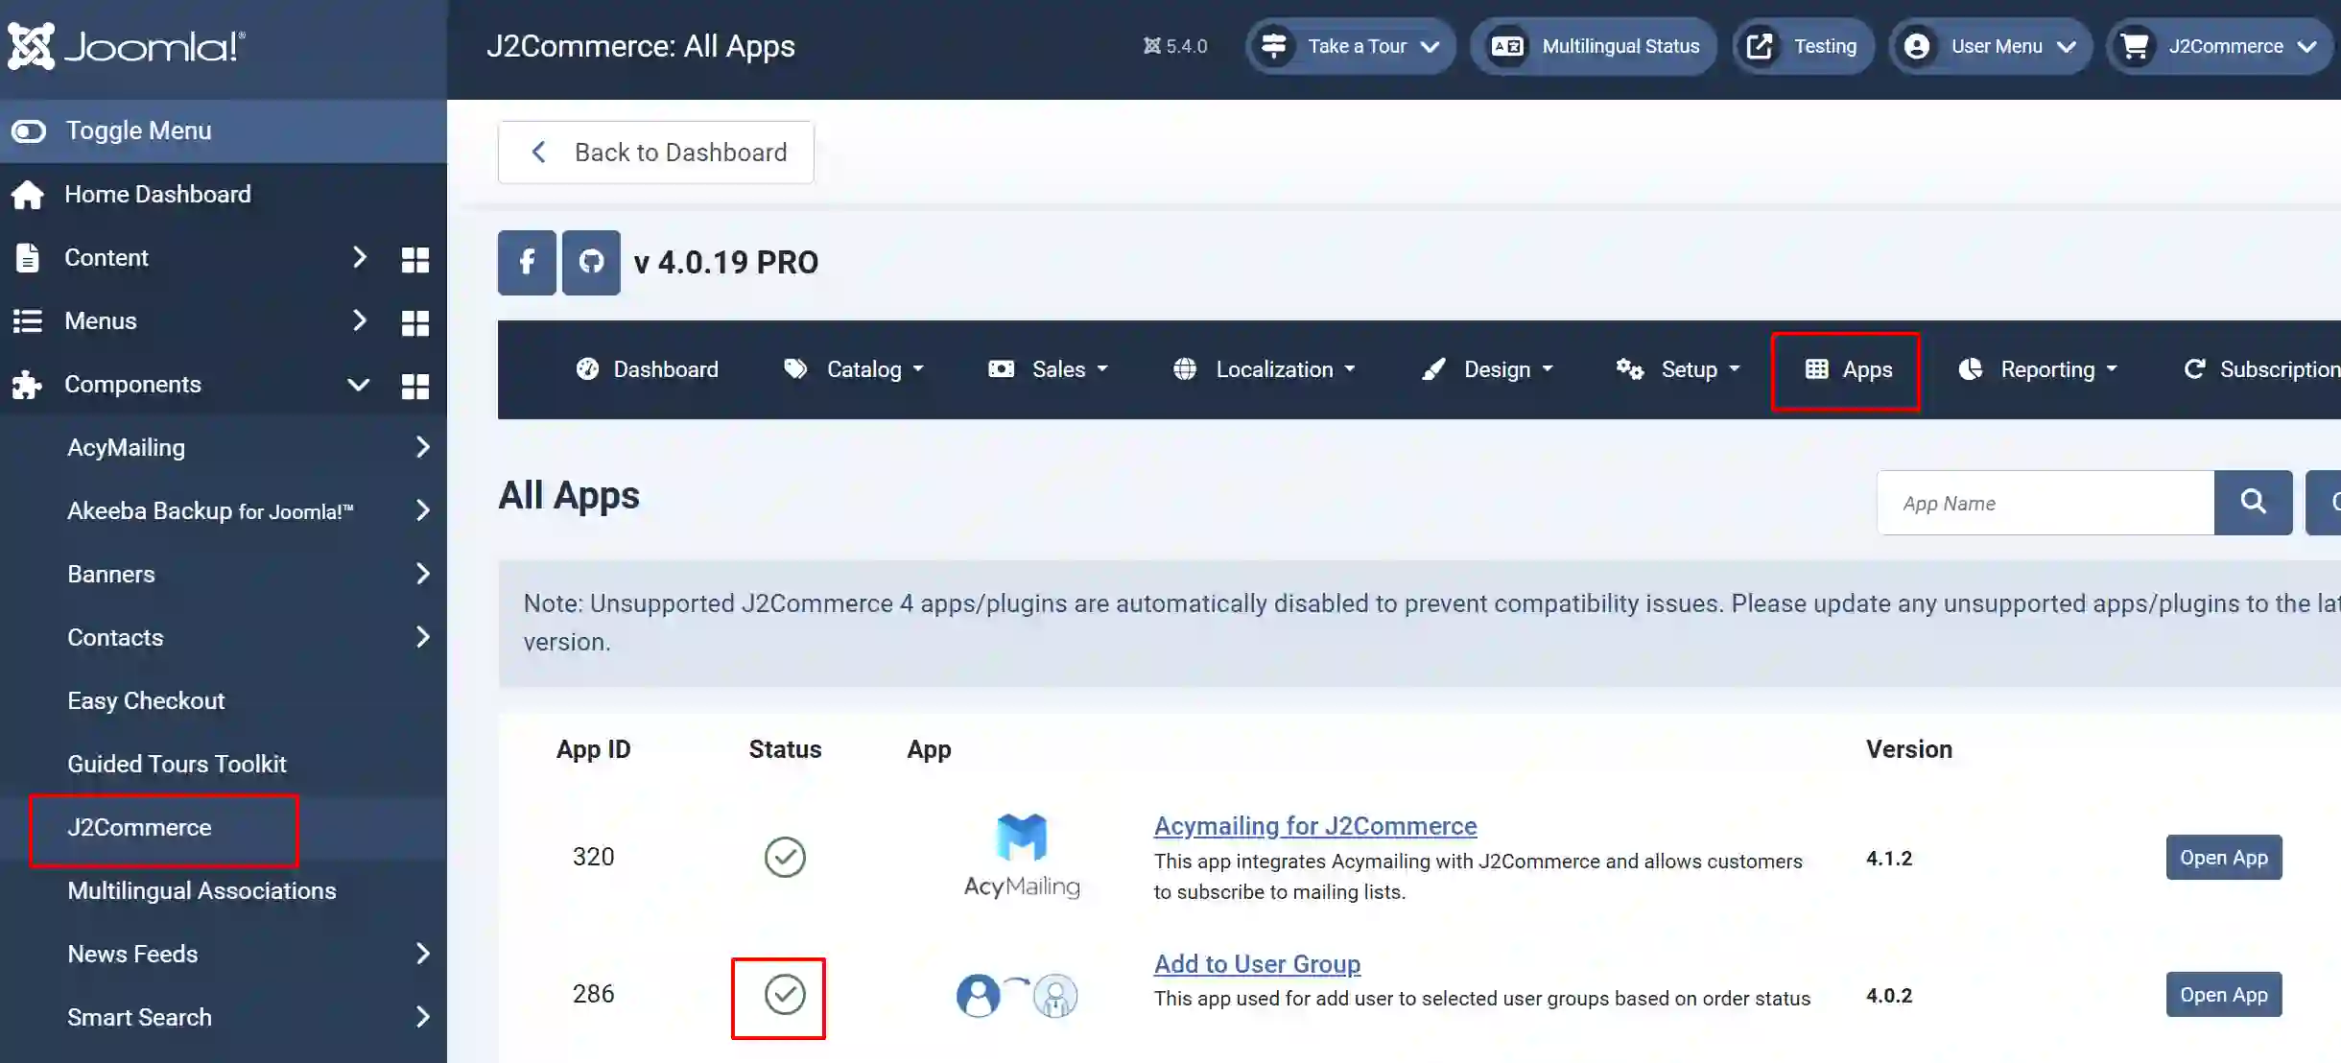
Task: Click the Toggle Menu switch icon
Action: tap(29, 130)
